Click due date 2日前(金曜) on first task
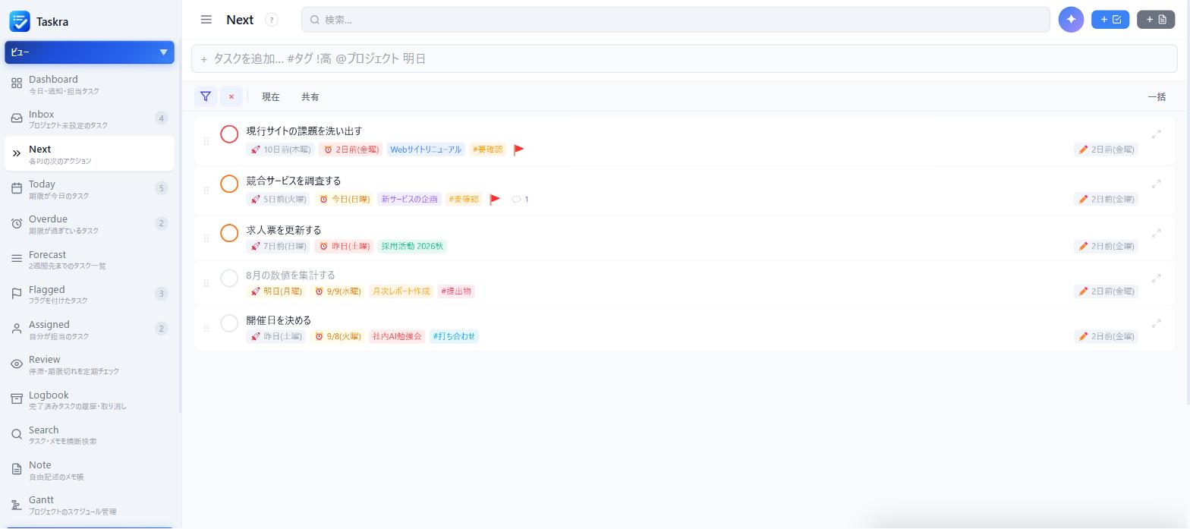The image size is (1190, 529). [351, 150]
